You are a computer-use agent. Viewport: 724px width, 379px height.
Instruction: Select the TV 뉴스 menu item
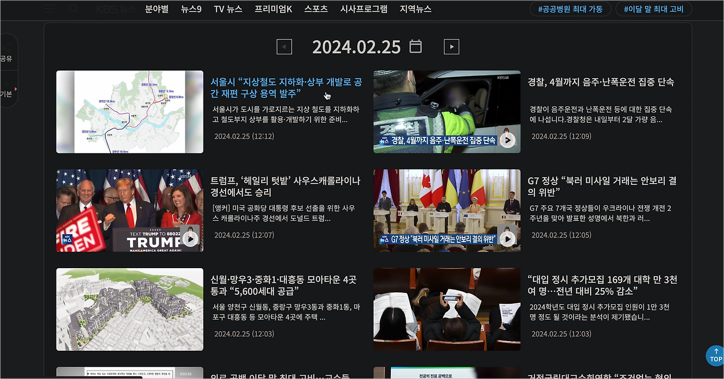click(x=228, y=9)
